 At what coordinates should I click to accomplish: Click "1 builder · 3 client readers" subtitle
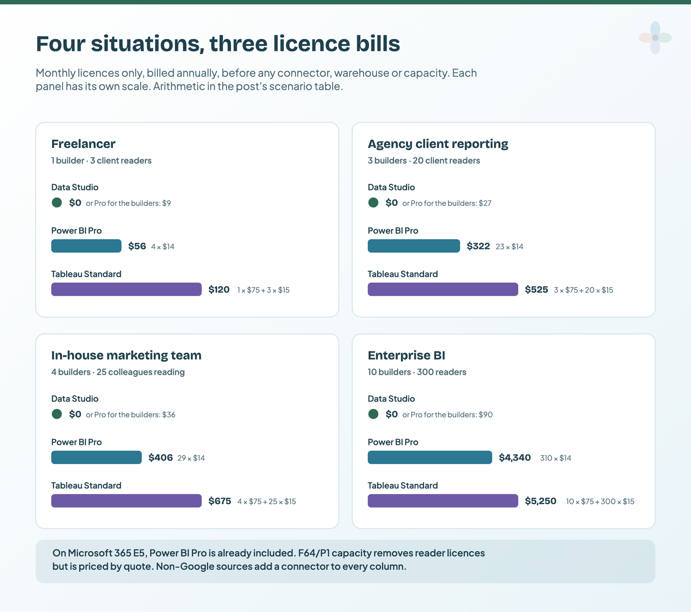coord(101,160)
